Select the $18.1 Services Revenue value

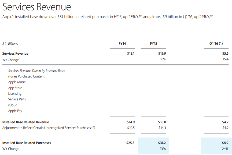coord(131,54)
